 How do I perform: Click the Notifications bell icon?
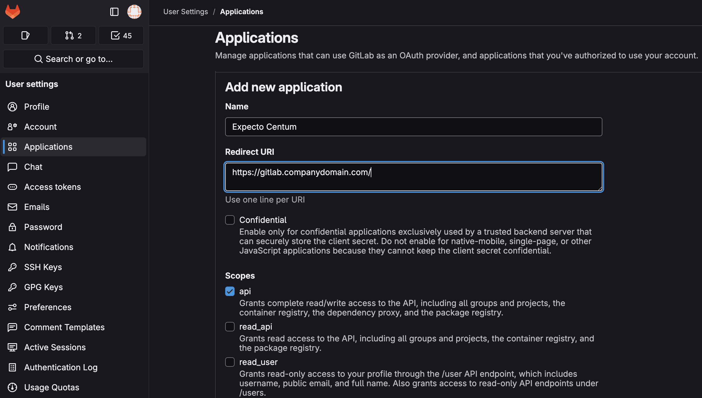click(x=12, y=247)
